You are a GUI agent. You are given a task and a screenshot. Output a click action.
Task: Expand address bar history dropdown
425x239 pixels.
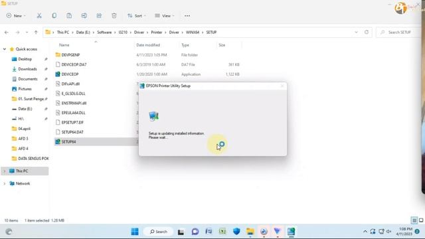pos(356,33)
